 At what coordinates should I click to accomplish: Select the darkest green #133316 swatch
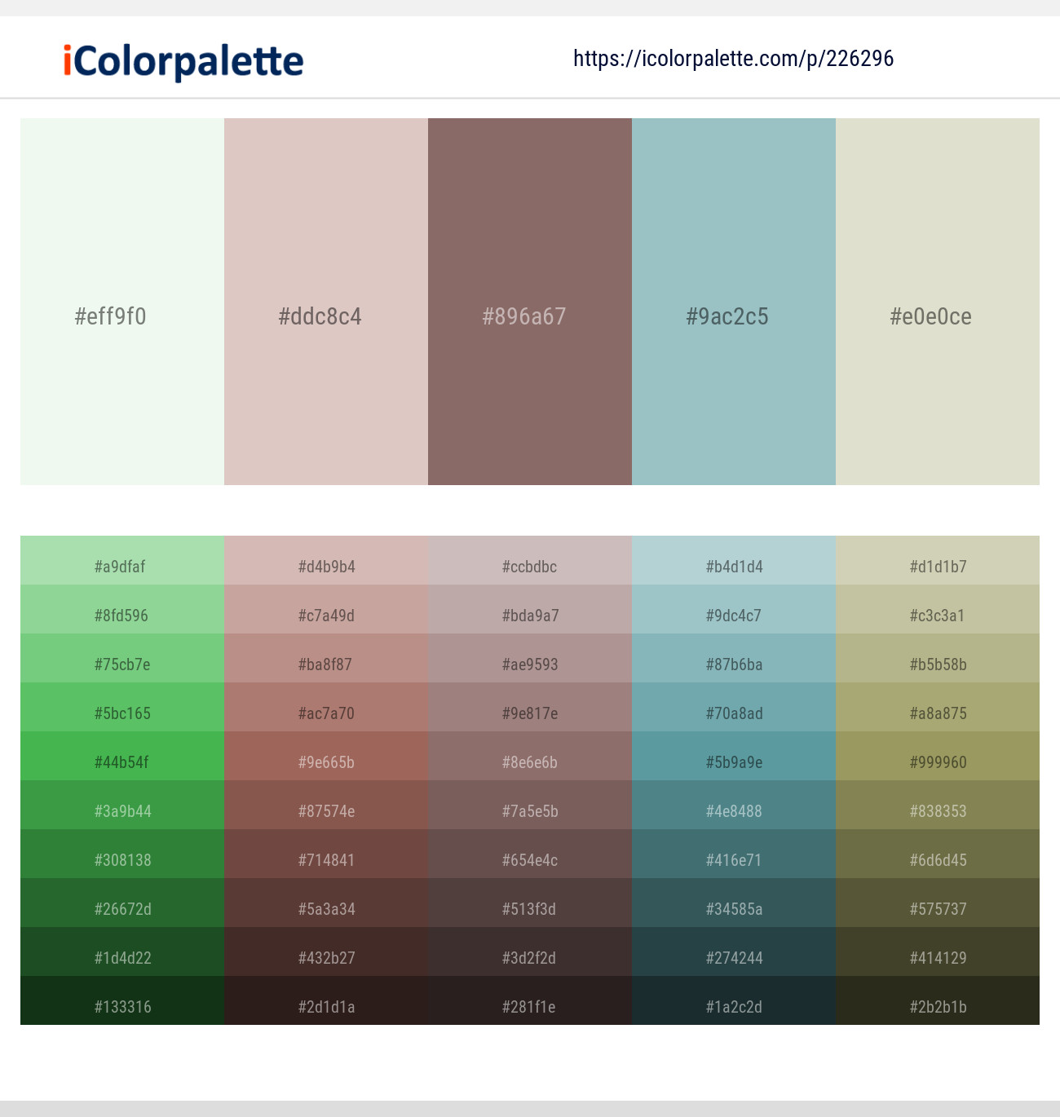click(x=121, y=1006)
